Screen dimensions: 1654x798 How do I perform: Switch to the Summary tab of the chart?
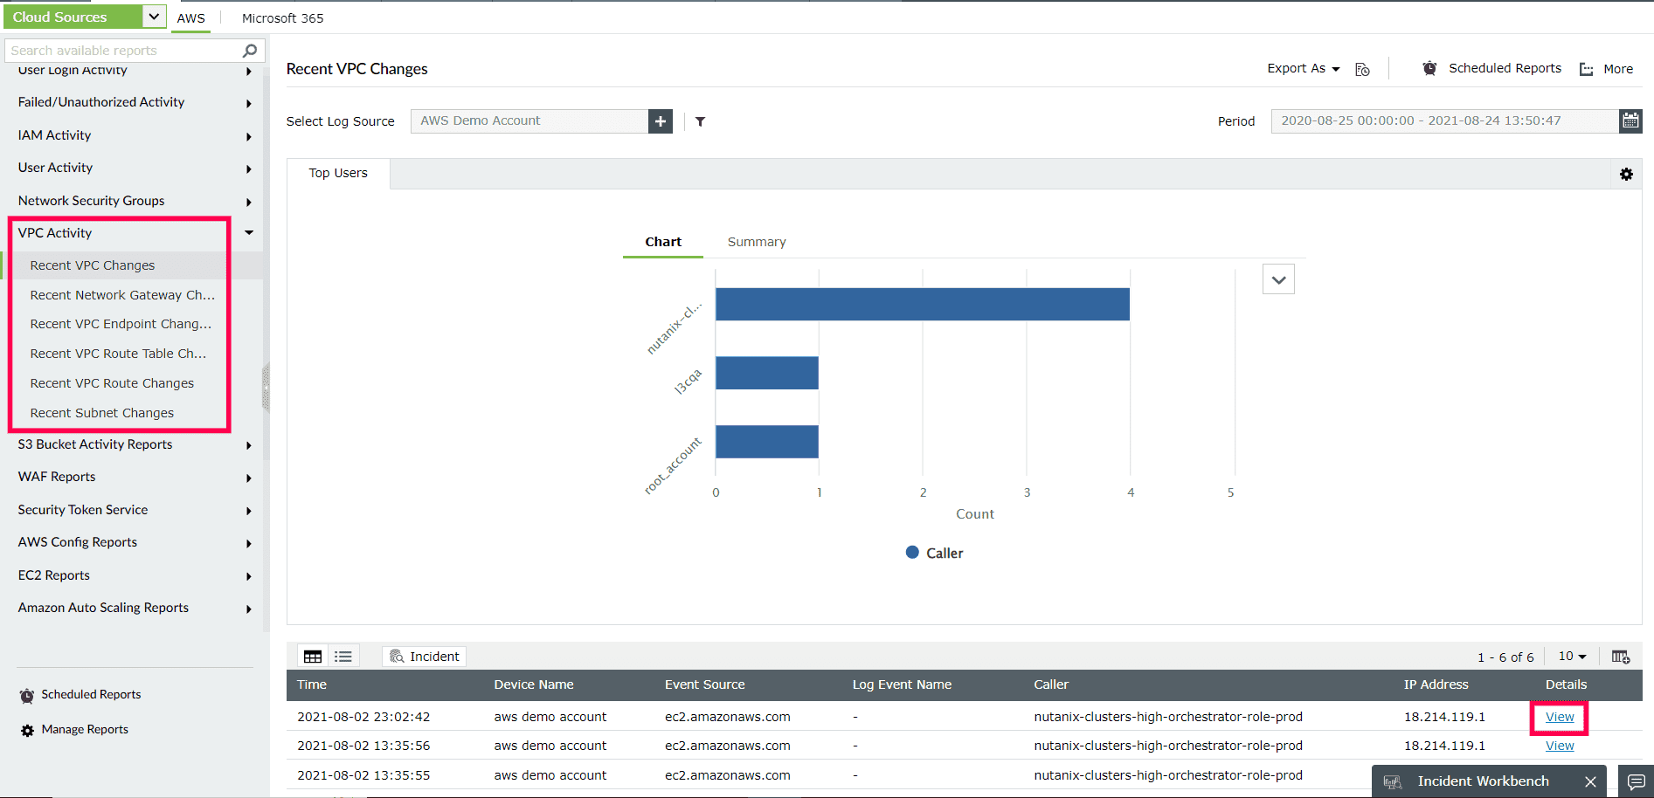pos(756,242)
